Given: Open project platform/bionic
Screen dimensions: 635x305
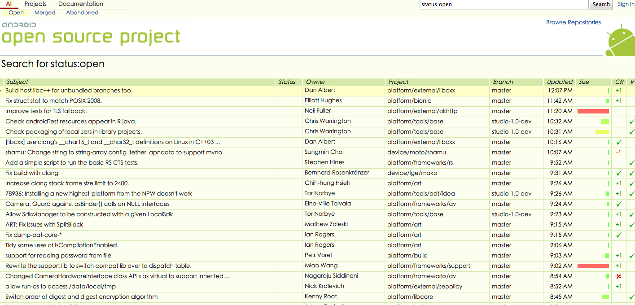Looking at the screenshot, I should [409, 101].
